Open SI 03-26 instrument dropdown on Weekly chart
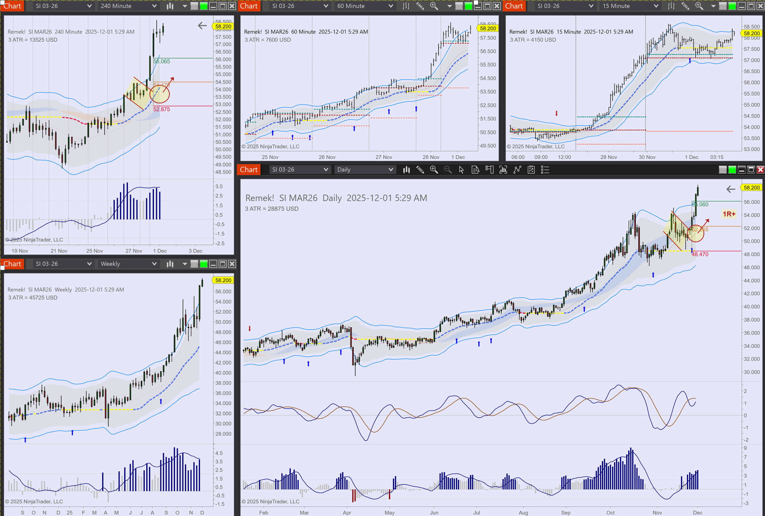The width and height of the screenshot is (765, 516). (x=89, y=264)
